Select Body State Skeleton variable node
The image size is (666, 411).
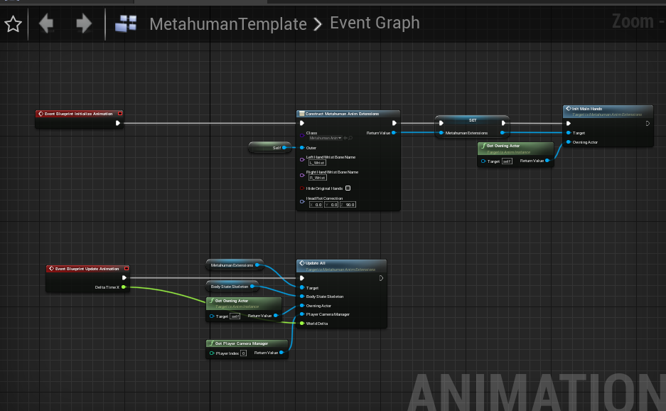click(232, 287)
